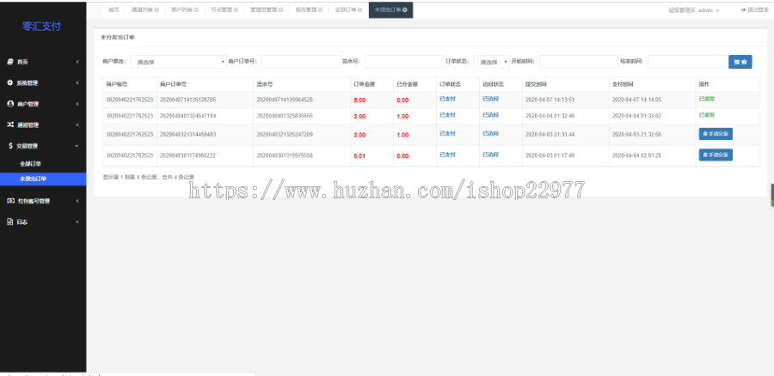Open the 商户筛选 dropdown

(179, 62)
